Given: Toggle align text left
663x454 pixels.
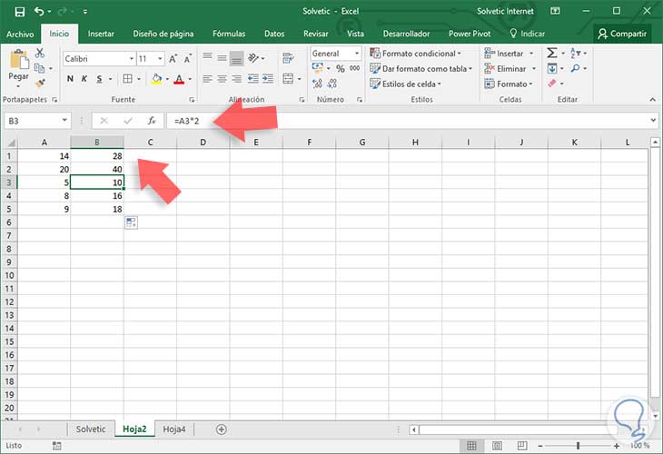Looking at the screenshot, I should point(207,79).
